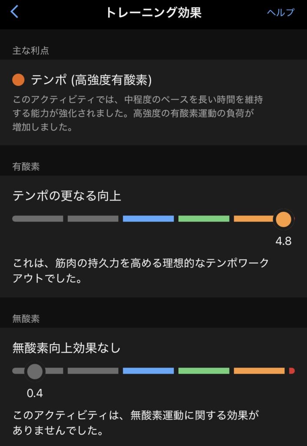Tap the orange segment of anaerobic bar

tap(259, 371)
